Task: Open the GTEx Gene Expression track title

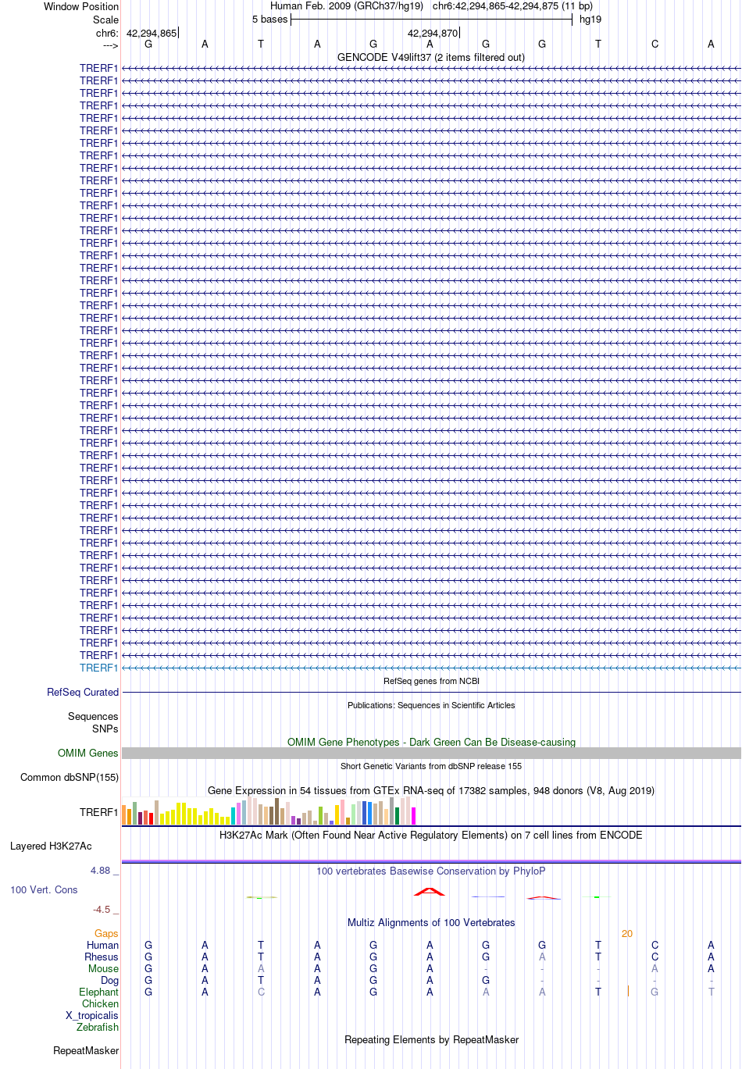Action: click(431, 790)
